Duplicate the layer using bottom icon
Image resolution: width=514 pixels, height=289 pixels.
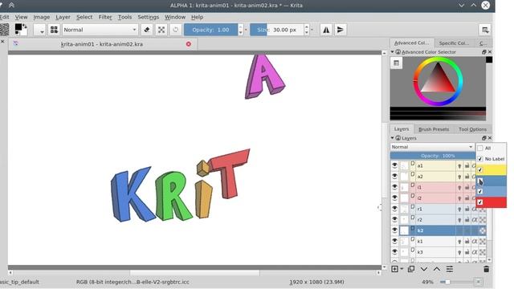[x=410, y=269]
